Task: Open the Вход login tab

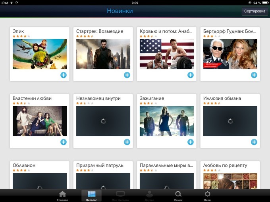Action: pos(207,196)
